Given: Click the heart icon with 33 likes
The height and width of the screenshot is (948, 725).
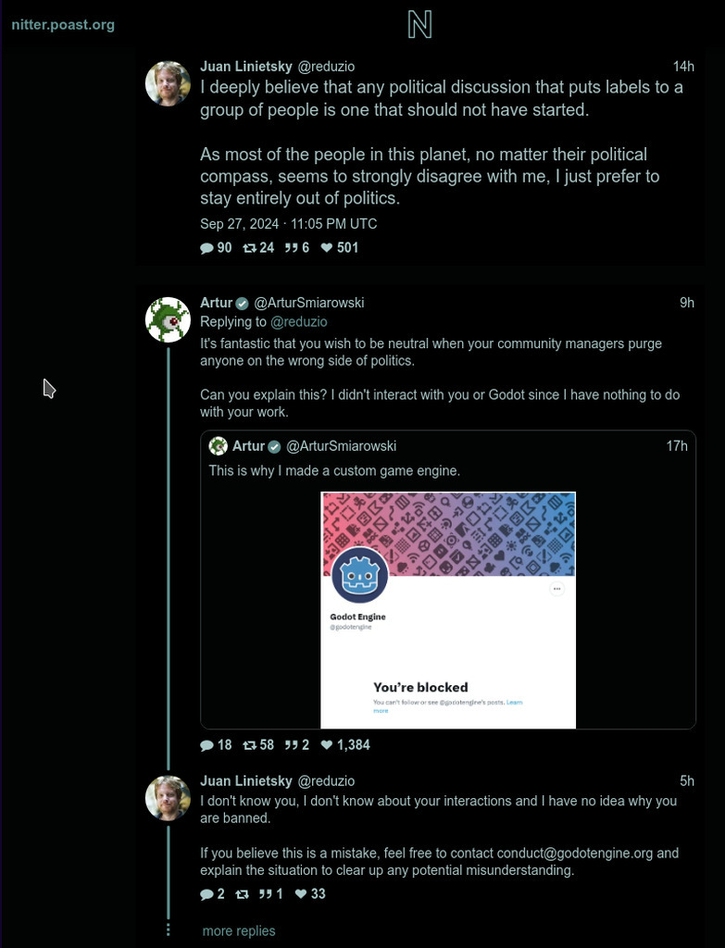Looking at the screenshot, I should 300,894.
